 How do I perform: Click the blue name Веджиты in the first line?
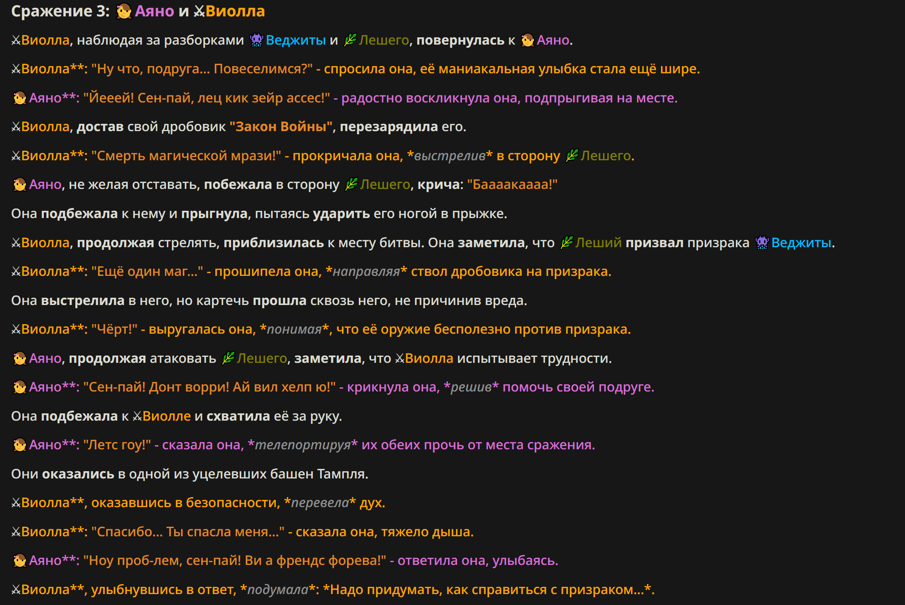(x=296, y=40)
